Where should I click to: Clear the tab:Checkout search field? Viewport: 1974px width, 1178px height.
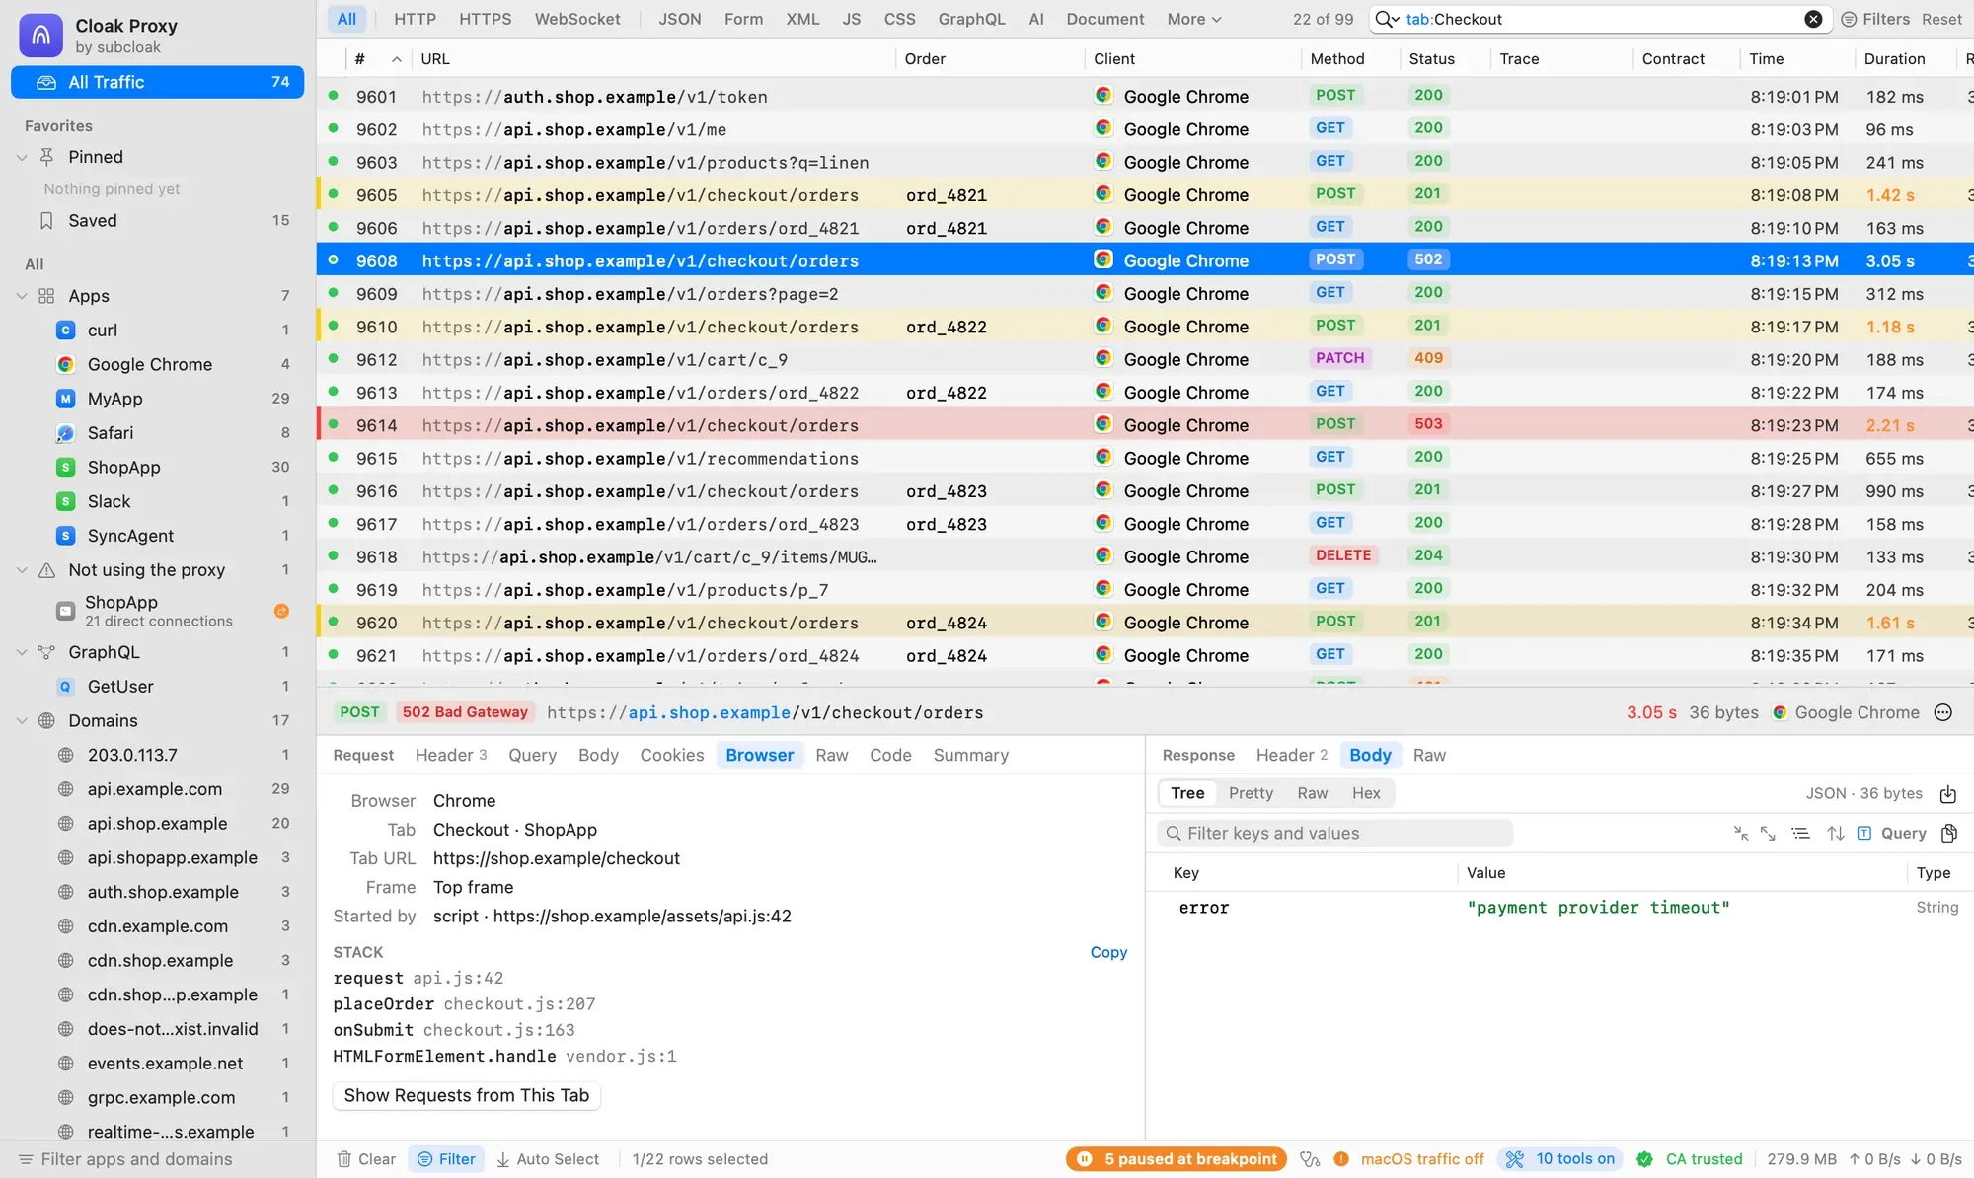pos(1813,19)
